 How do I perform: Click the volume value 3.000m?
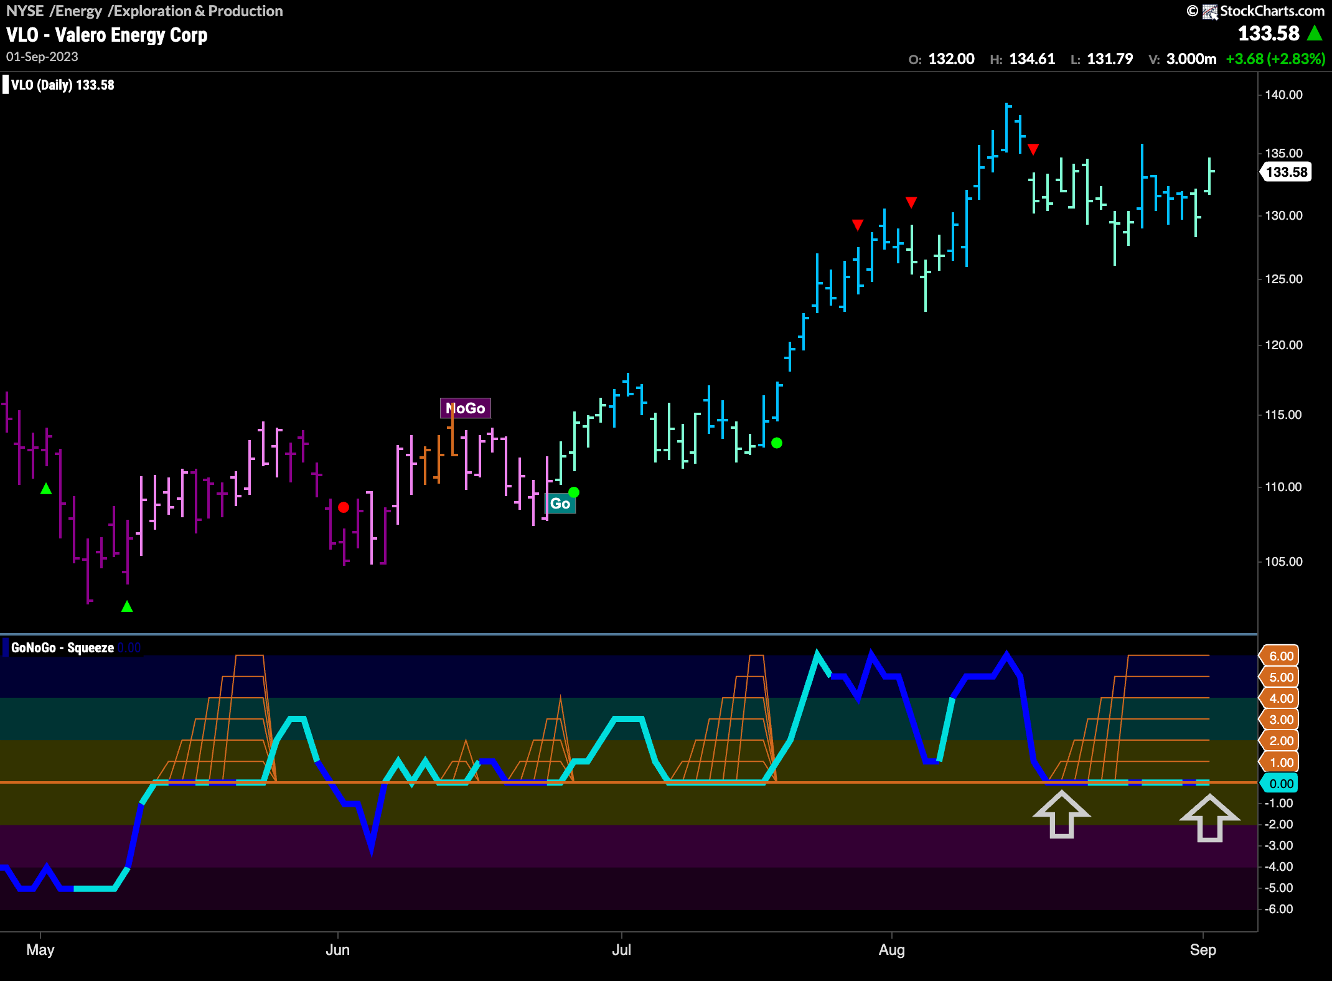point(1191,59)
